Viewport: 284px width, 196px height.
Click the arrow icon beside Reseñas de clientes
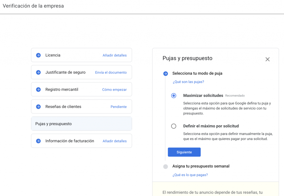point(38,107)
